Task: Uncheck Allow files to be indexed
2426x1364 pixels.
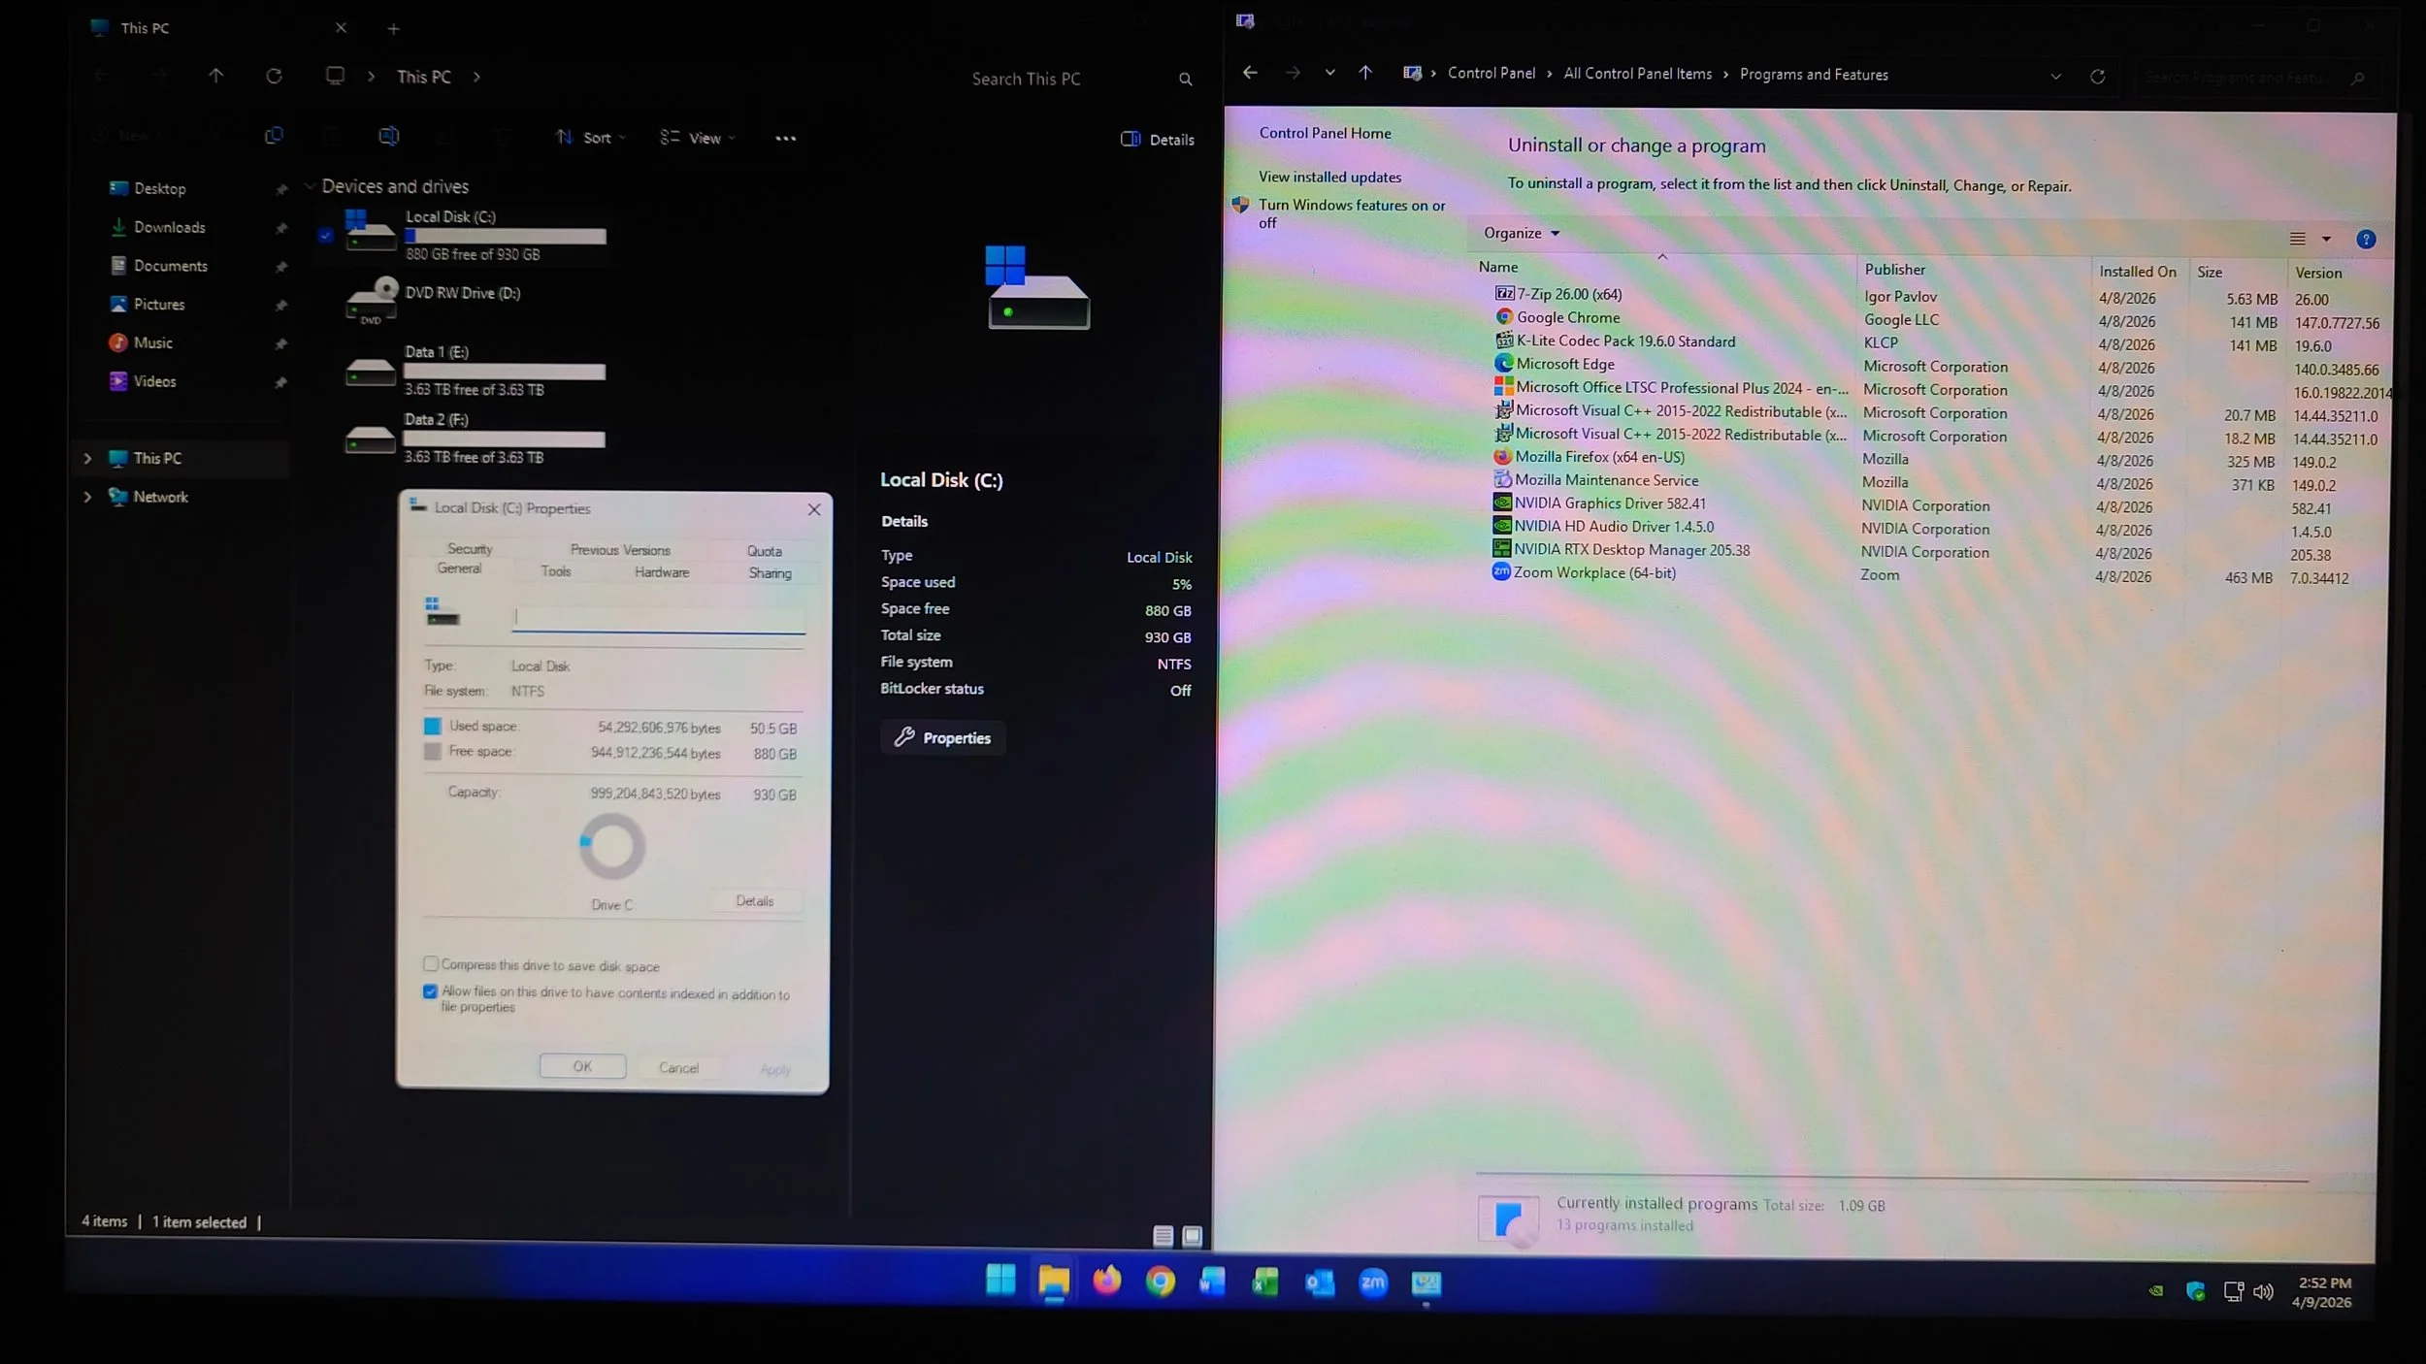Action: (x=431, y=991)
